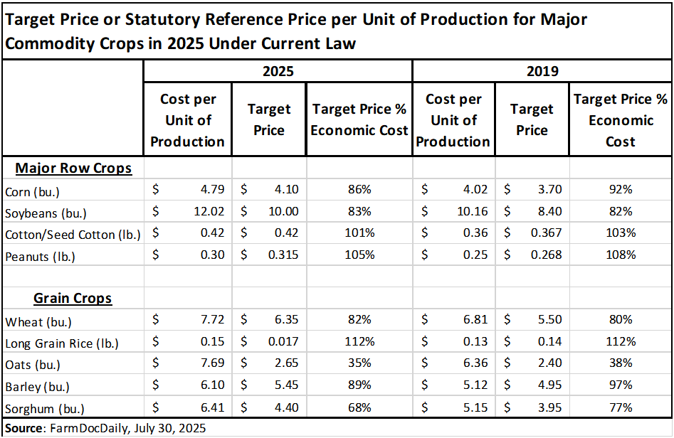Select the Barley (bu.) row label
Viewport: 674px width, 438px height.
[37, 387]
